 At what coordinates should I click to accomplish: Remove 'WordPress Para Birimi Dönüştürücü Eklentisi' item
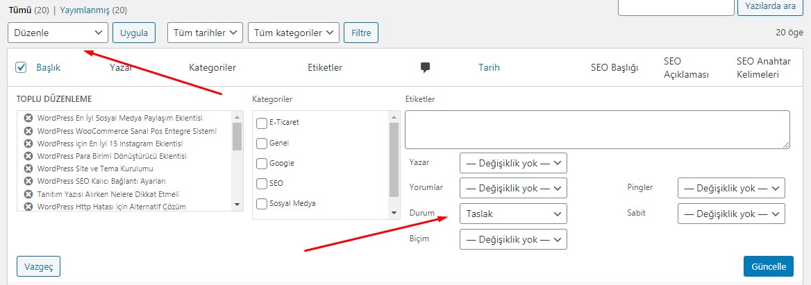29,156
